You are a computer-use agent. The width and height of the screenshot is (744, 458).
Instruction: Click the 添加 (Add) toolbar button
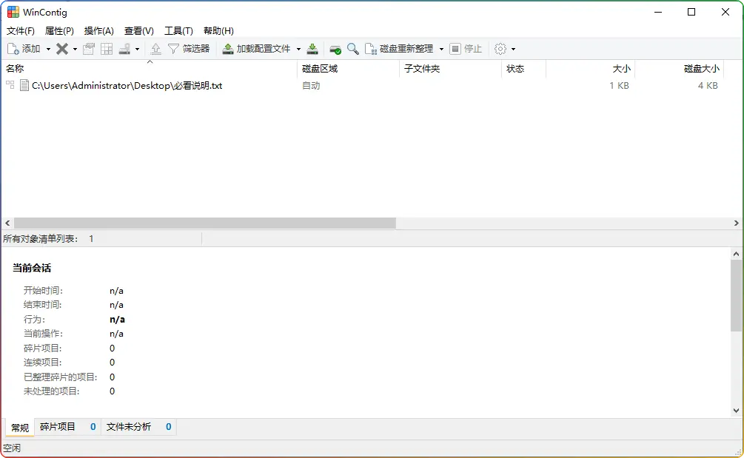tap(23, 49)
